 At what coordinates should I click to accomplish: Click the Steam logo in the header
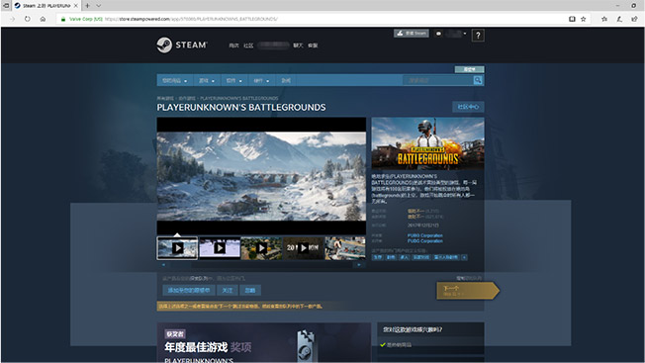coord(181,45)
